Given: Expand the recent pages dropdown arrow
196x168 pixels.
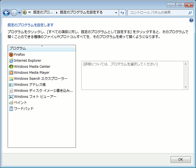Looking at the screenshot, I should (x=20, y=13).
